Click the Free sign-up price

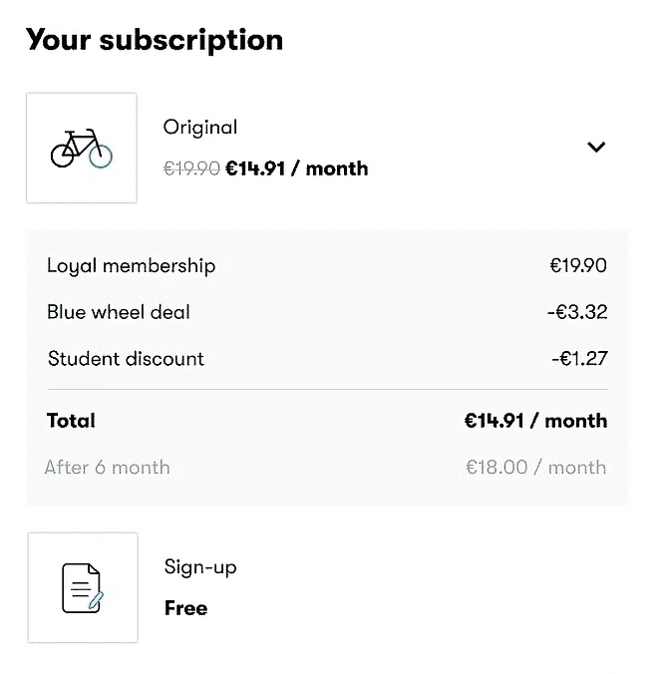click(x=186, y=608)
